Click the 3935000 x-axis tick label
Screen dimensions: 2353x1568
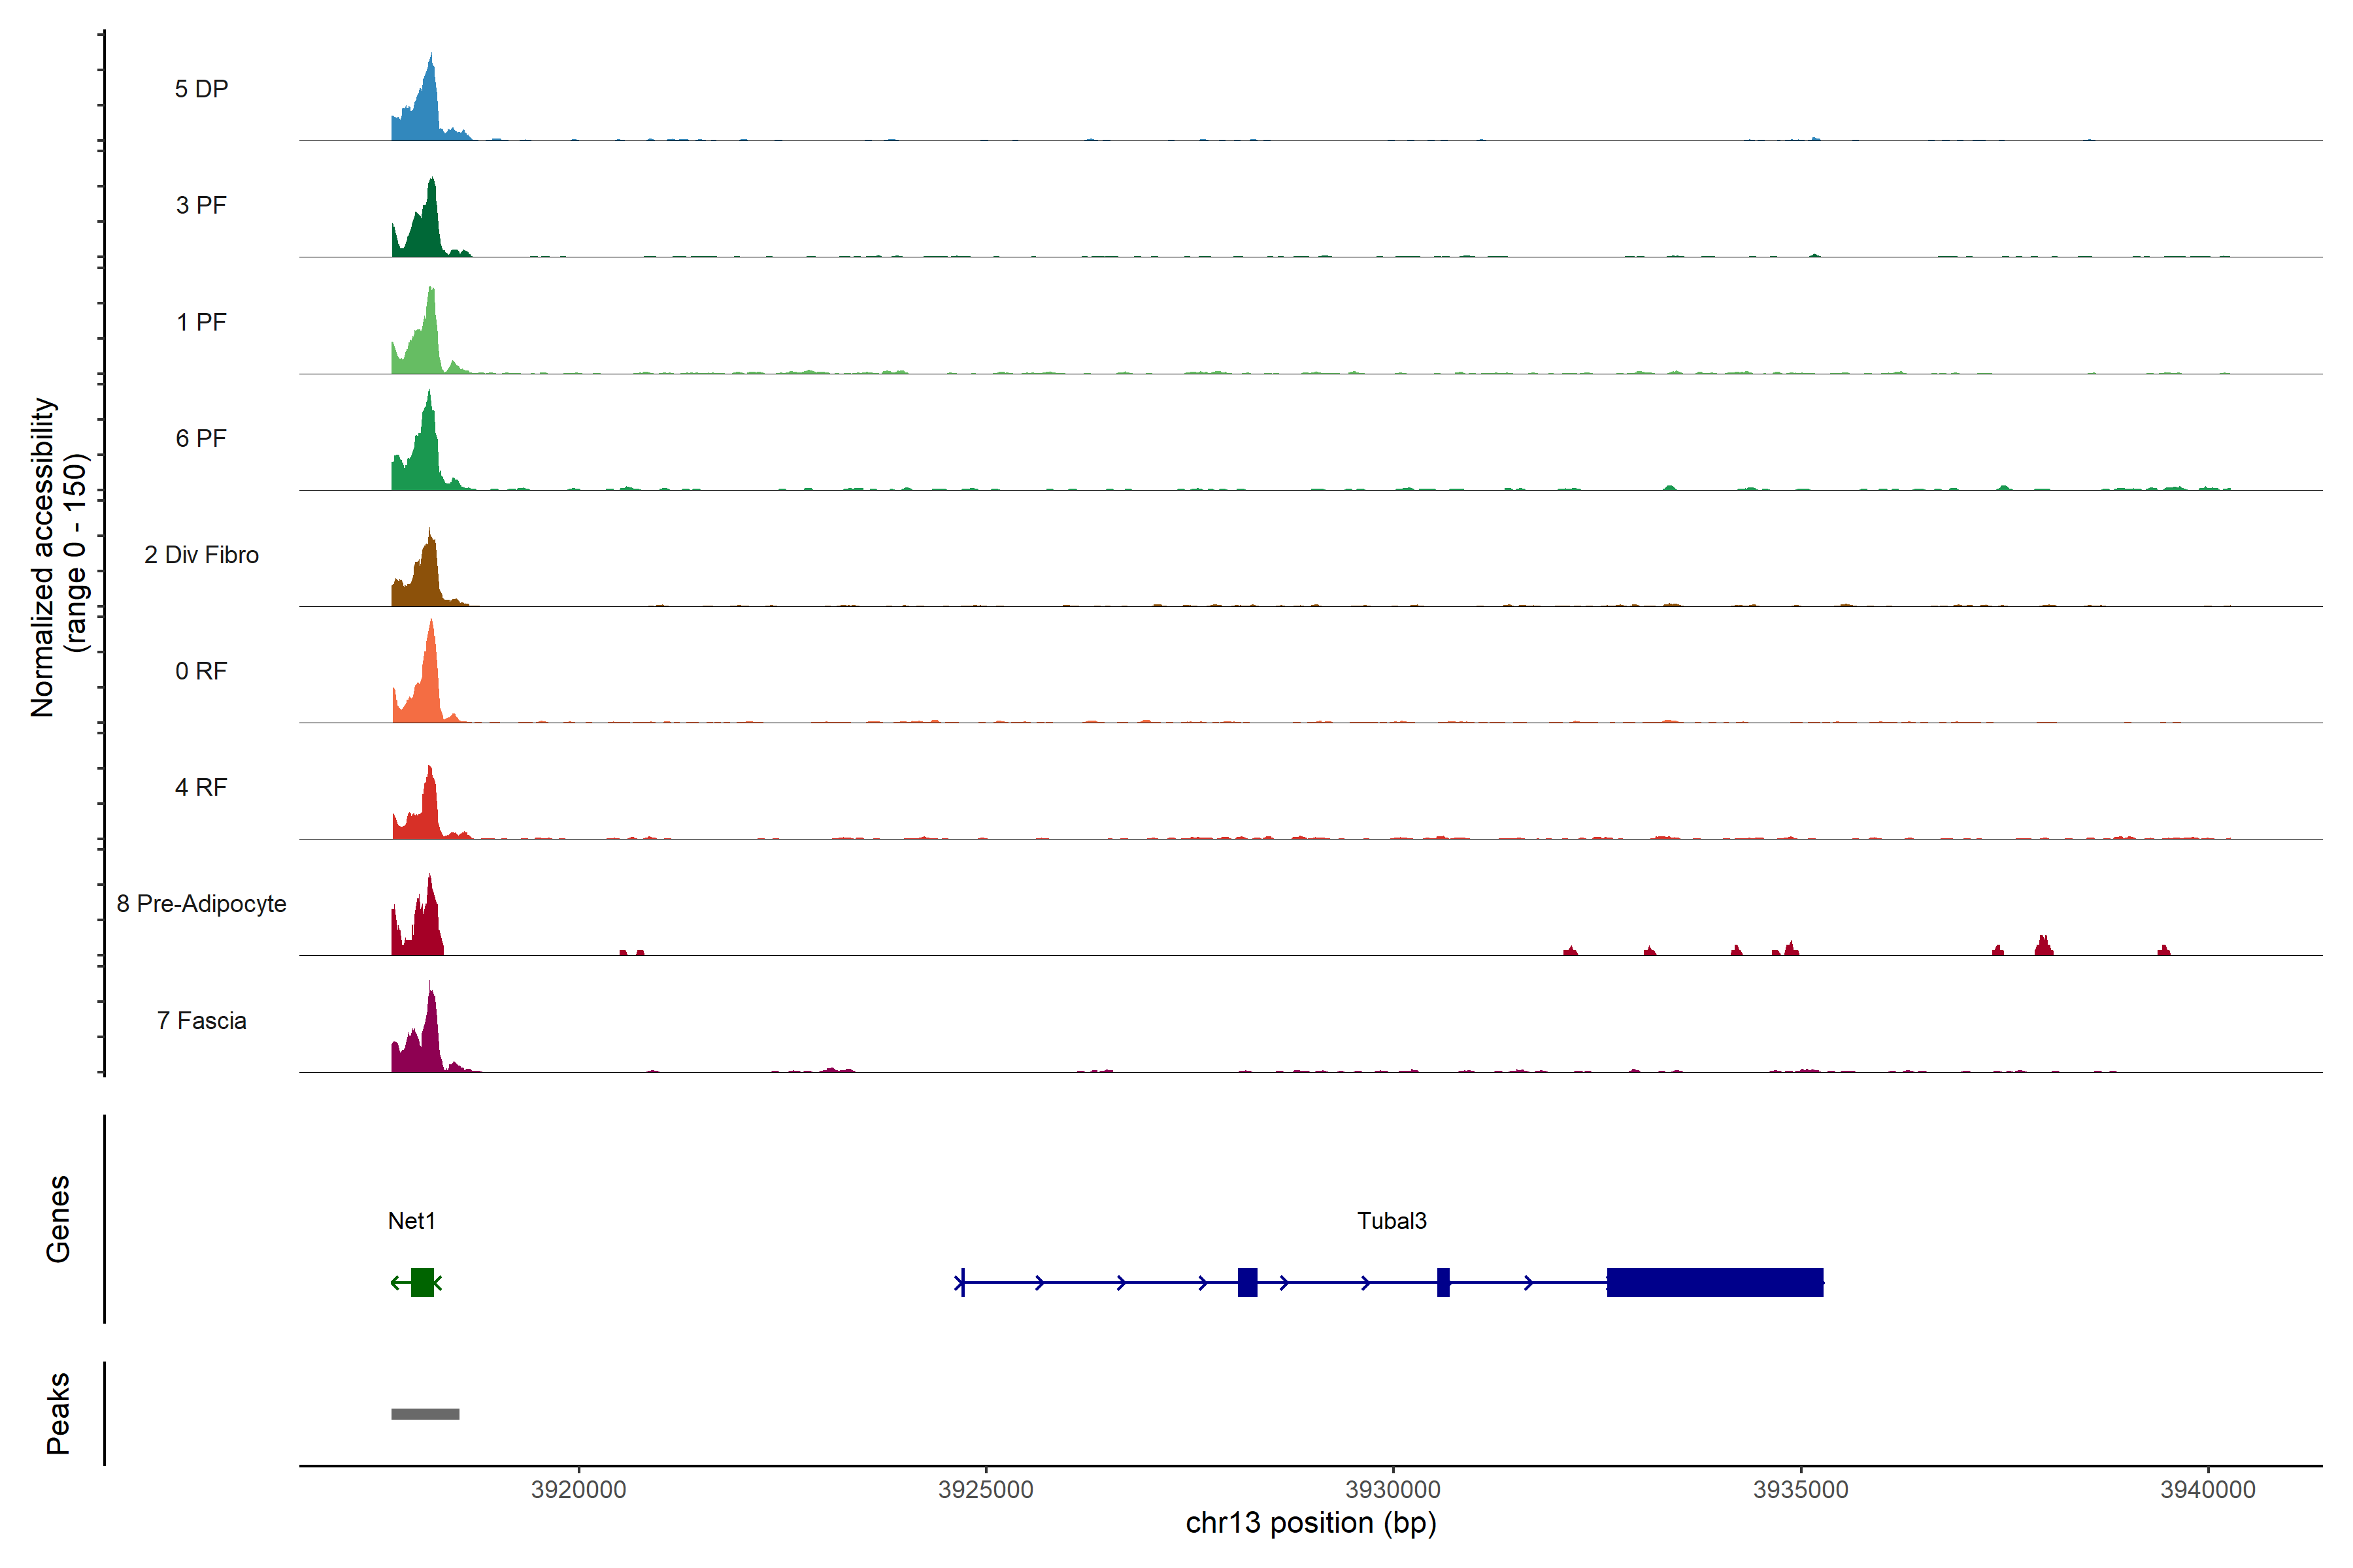click(1801, 1489)
